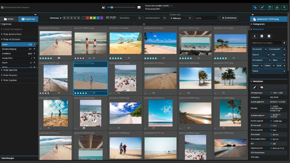Toggle hidden metadata with crossed-eye icon
The height and width of the screenshot is (163, 290).
point(262,87)
